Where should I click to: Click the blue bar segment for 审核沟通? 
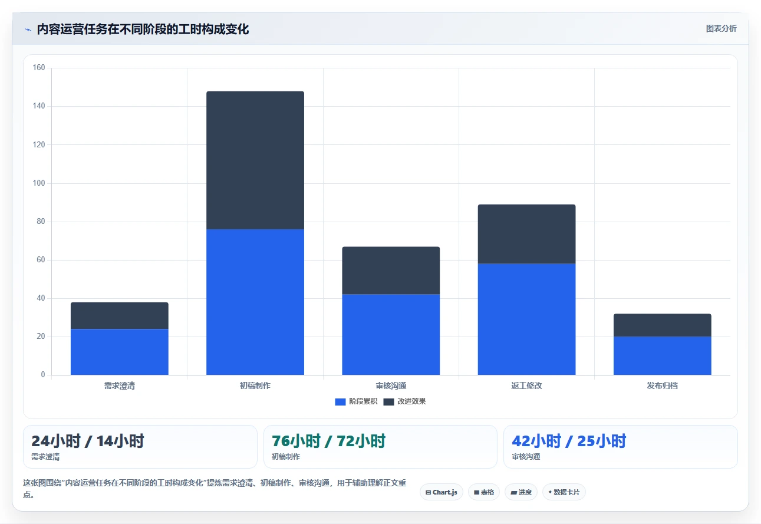pos(391,334)
